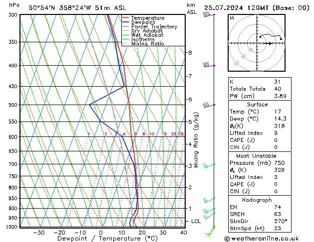Screen dimensions: 314x242
Task: Click the Parcel Trajectory legend label
Action: click(x=154, y=26)
